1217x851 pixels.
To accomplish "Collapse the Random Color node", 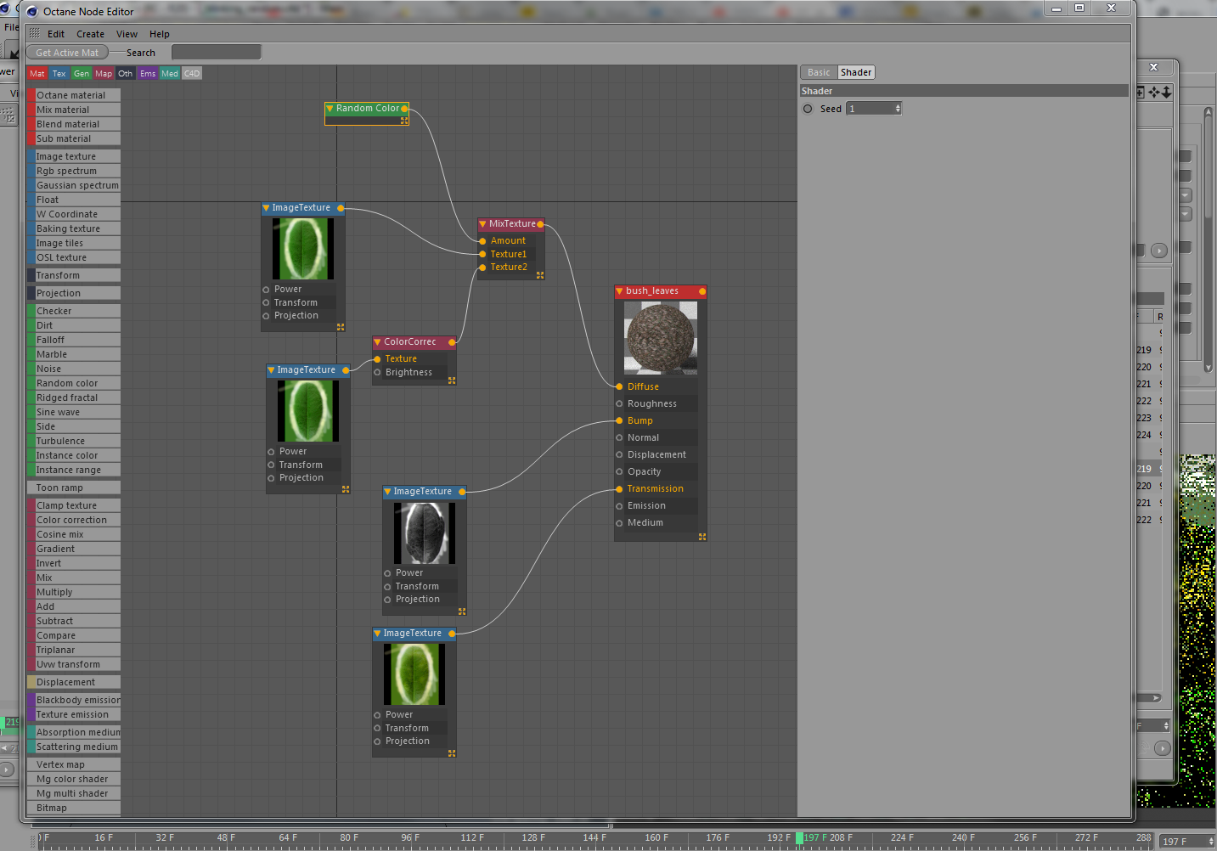I will 330,109.
